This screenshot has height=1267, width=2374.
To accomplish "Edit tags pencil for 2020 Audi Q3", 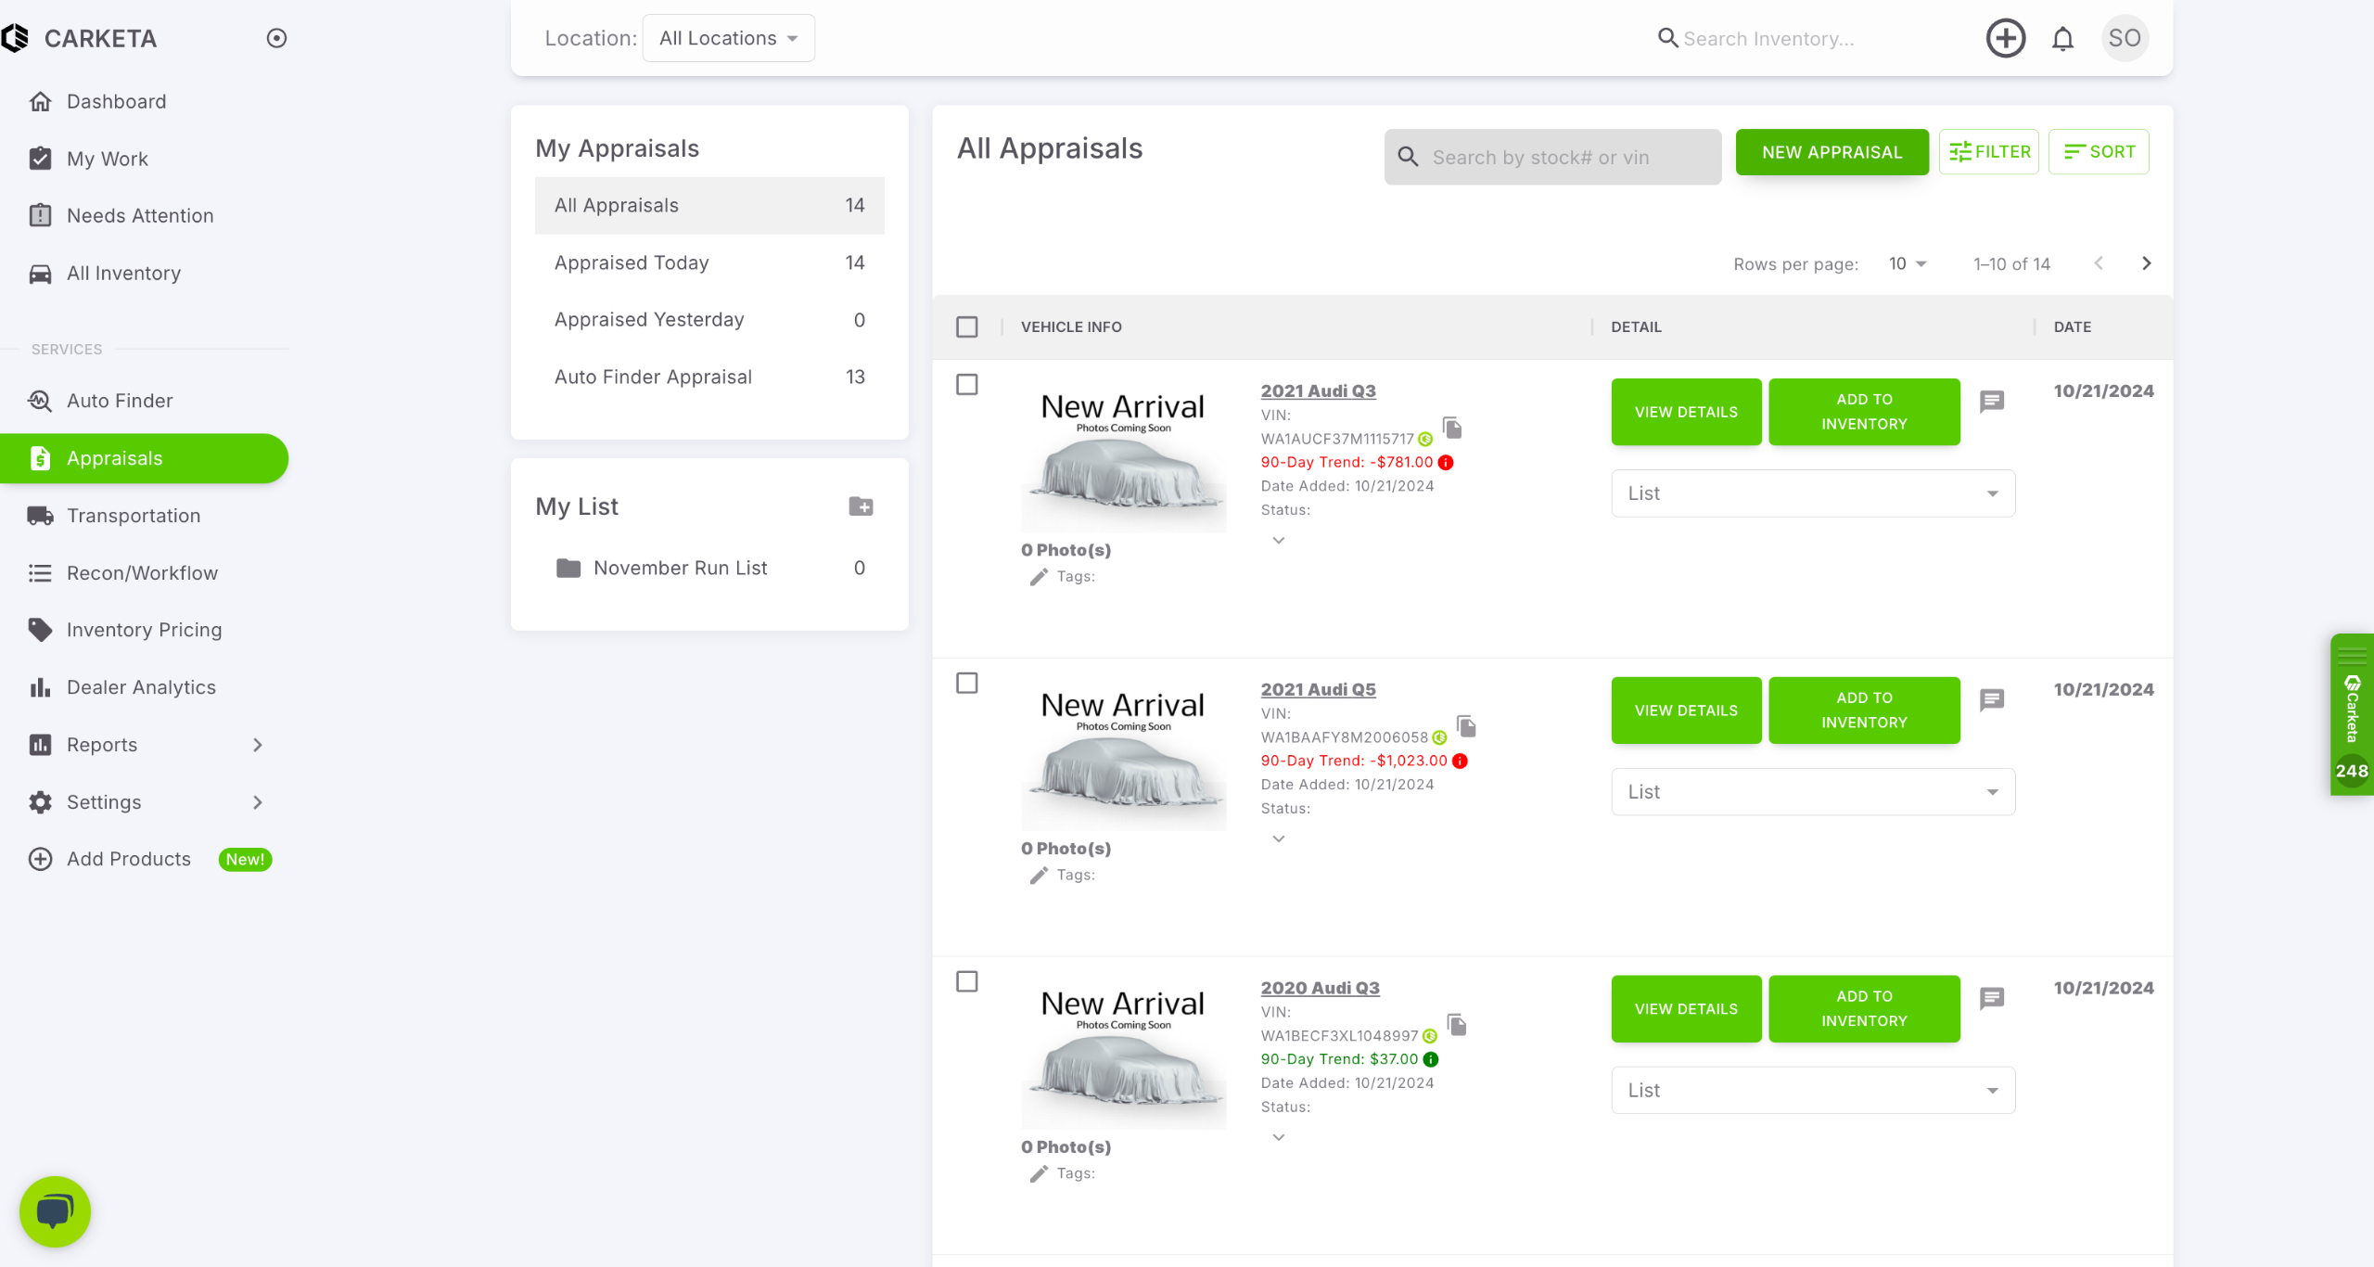I will [1039, 1173].
